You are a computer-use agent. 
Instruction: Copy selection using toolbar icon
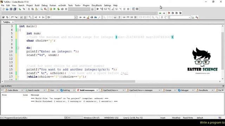click(33, 9)
